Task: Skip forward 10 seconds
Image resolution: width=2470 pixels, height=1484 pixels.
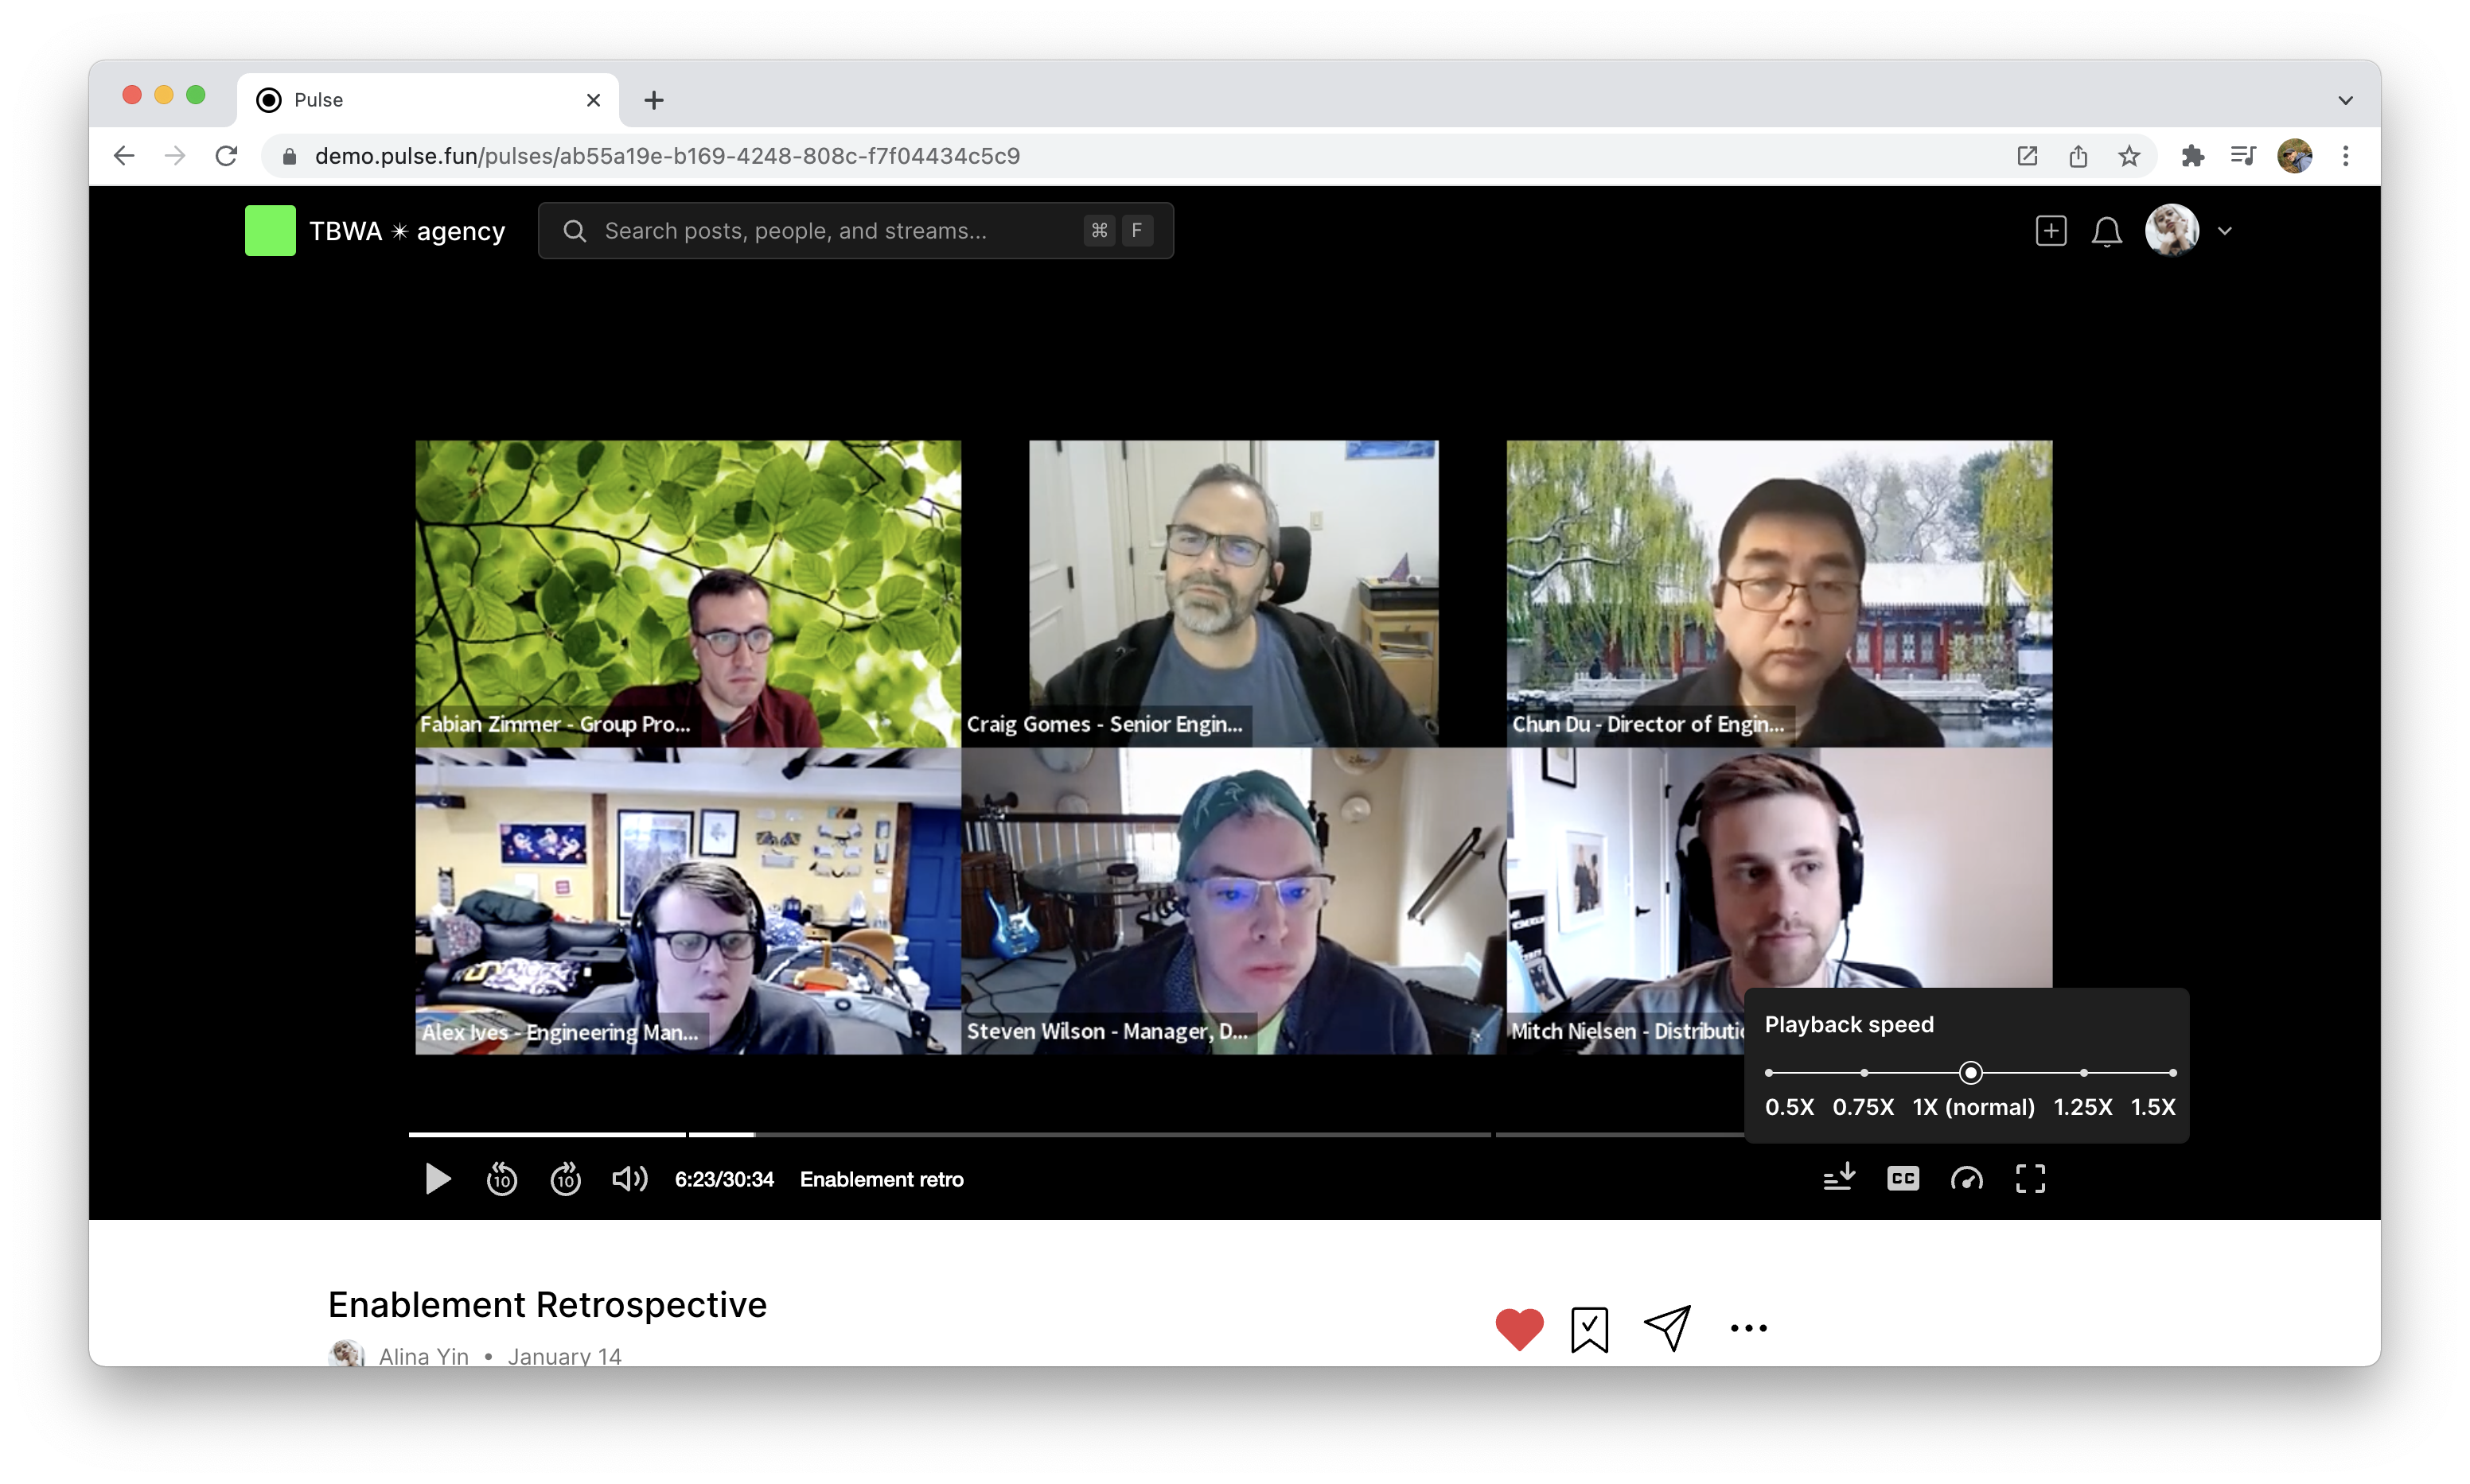Action: (565, 1179)
